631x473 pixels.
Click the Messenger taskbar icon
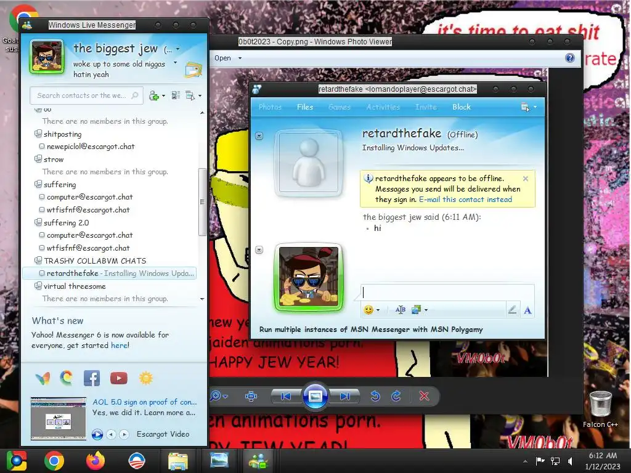click(259, 461)
